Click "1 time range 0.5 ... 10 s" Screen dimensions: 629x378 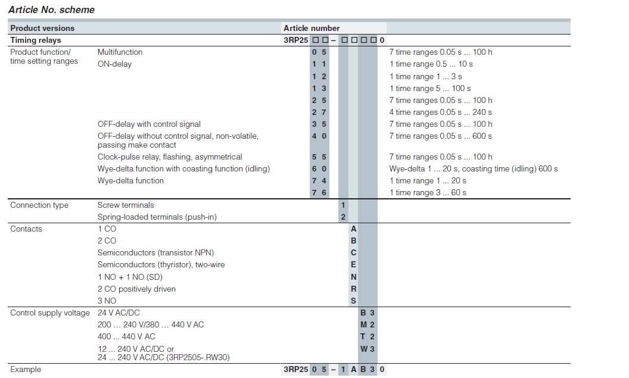click(x=431, y=64)
